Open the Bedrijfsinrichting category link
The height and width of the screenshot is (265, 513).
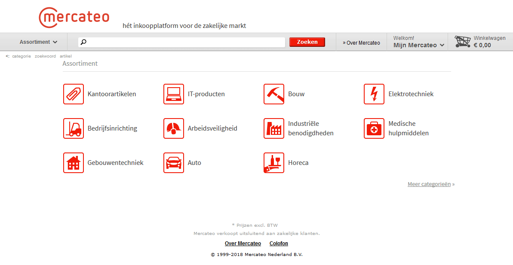[112, 128]
